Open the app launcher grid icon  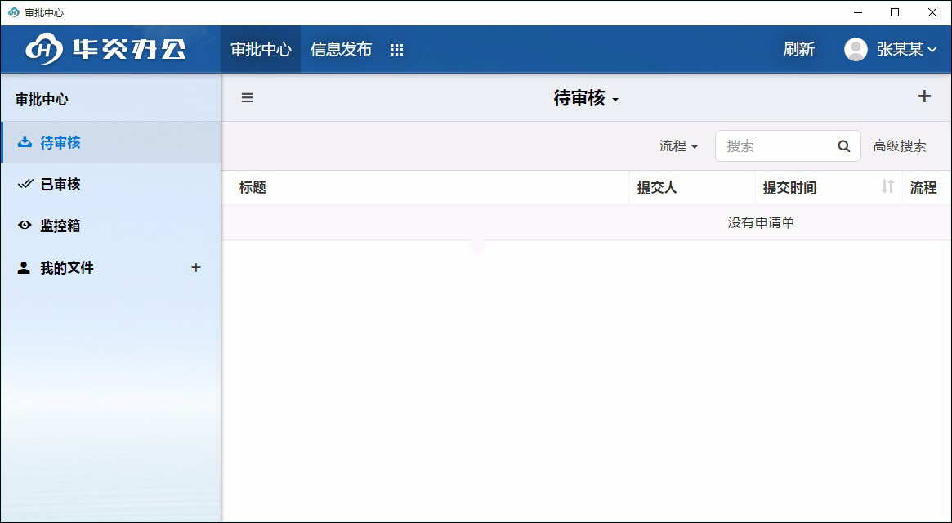(x=396, y=50)
